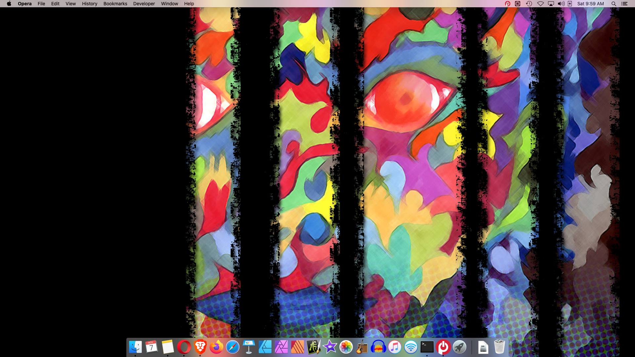Launch iMovie from the Dock
Screen dimensions: 635x357
coord(330,347)
